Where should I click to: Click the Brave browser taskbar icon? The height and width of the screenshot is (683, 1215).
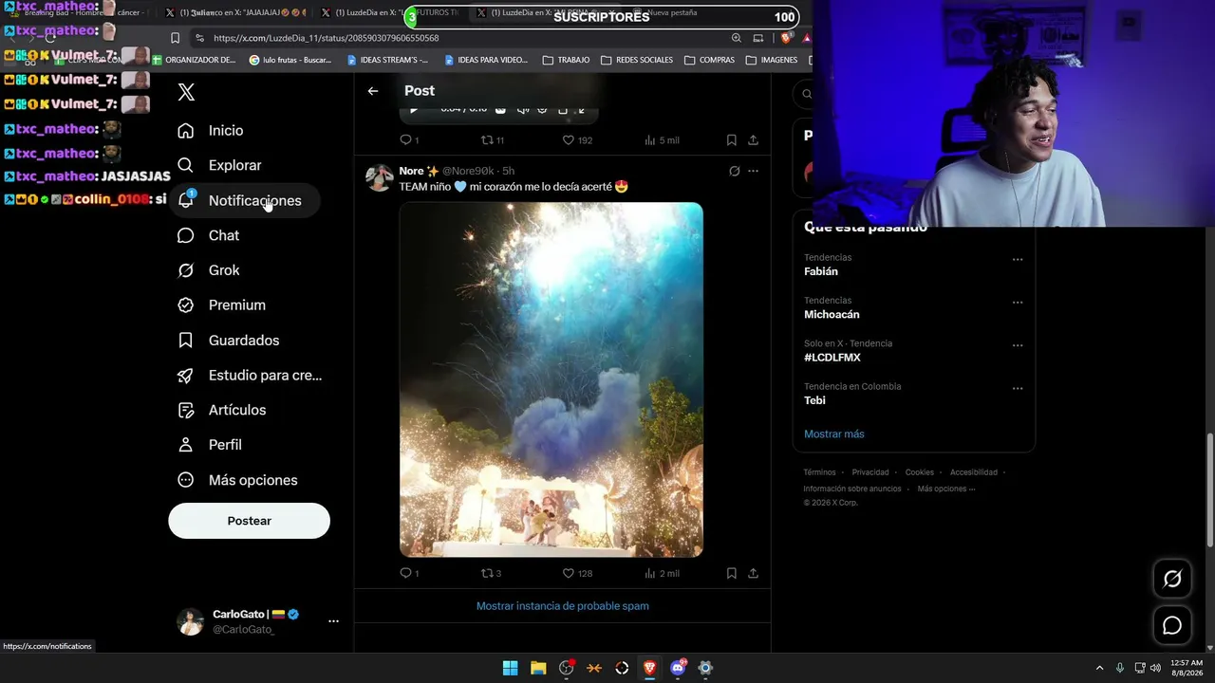[x=649, y=668]
